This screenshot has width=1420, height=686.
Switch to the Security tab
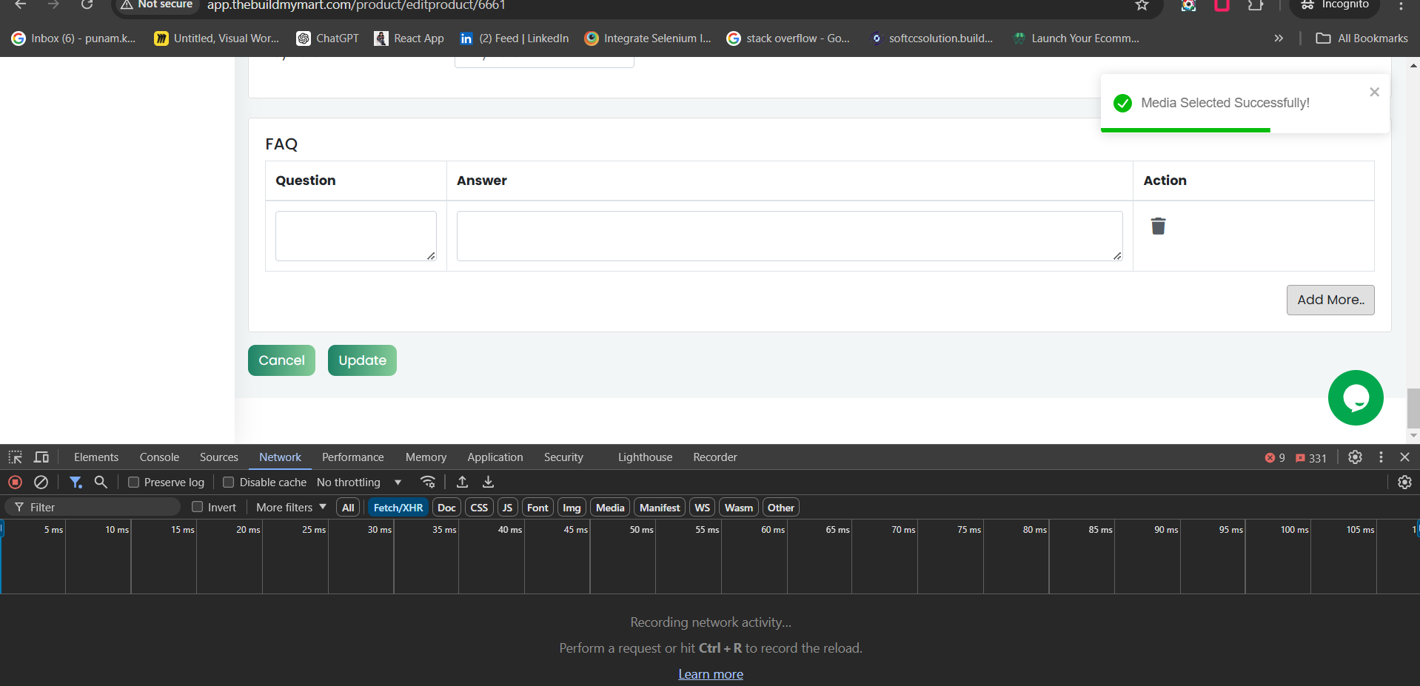(563, 457)
